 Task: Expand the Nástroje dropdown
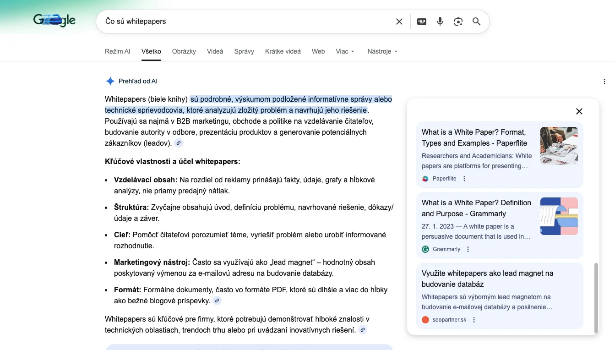point(382,51)
